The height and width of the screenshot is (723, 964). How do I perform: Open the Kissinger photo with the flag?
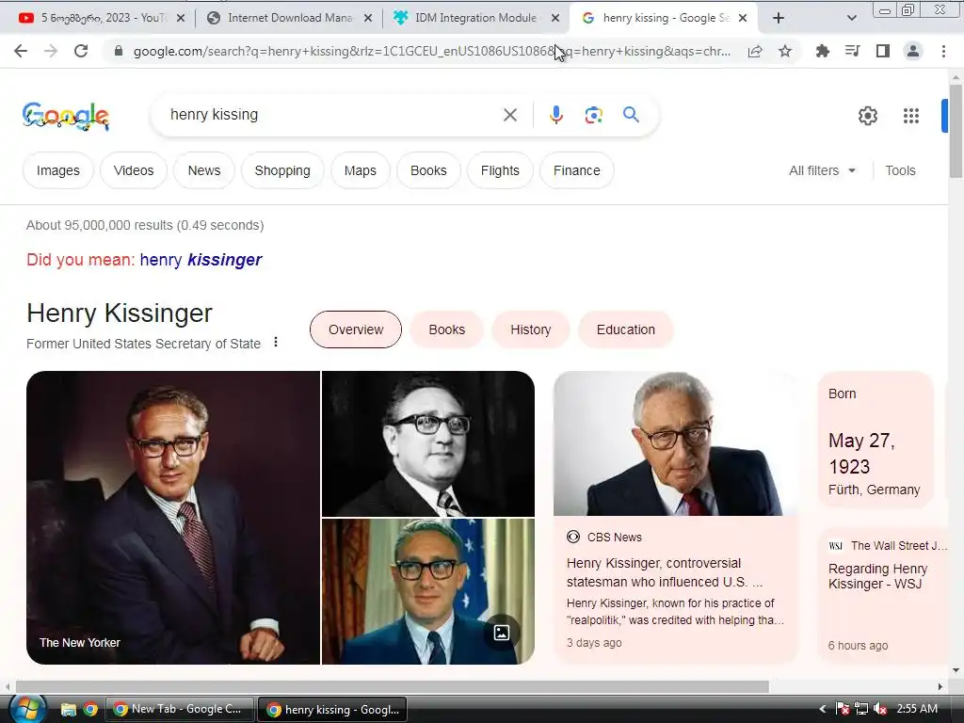tap(428, 591)
